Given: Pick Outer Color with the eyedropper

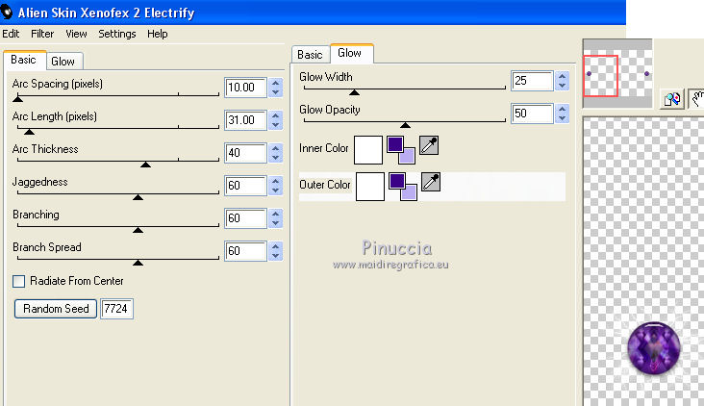Looking at the screenshot, I should [431, 182].
